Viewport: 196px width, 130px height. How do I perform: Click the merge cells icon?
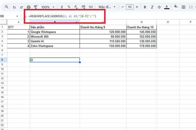191,7
